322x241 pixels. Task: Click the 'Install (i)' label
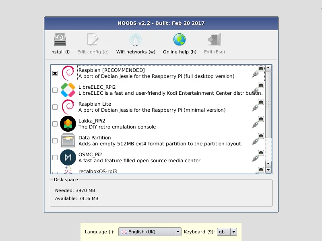60,52
